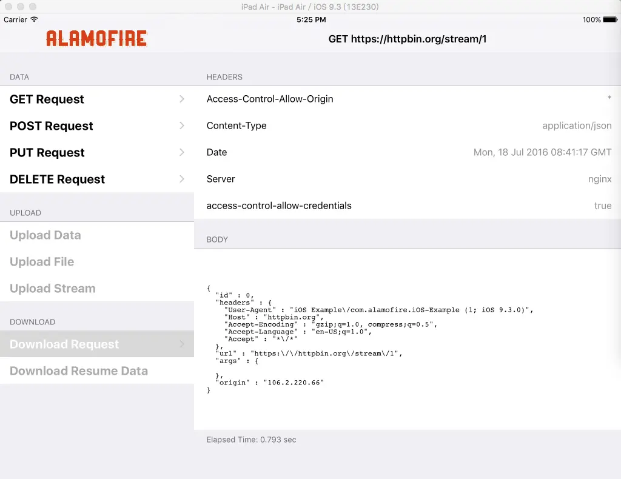Select the access-control-allow-credentials header name

point(279,206)
